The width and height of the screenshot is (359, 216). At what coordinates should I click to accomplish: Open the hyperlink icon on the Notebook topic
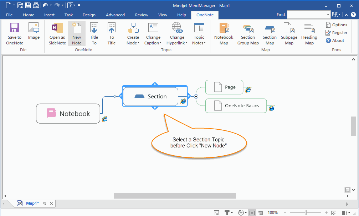coord(104,119)
